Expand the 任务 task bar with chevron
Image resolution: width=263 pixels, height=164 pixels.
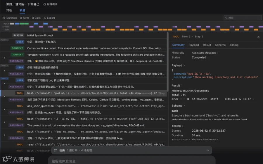pos(208,150)
